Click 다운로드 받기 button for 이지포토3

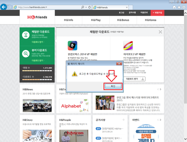[134, 79]
